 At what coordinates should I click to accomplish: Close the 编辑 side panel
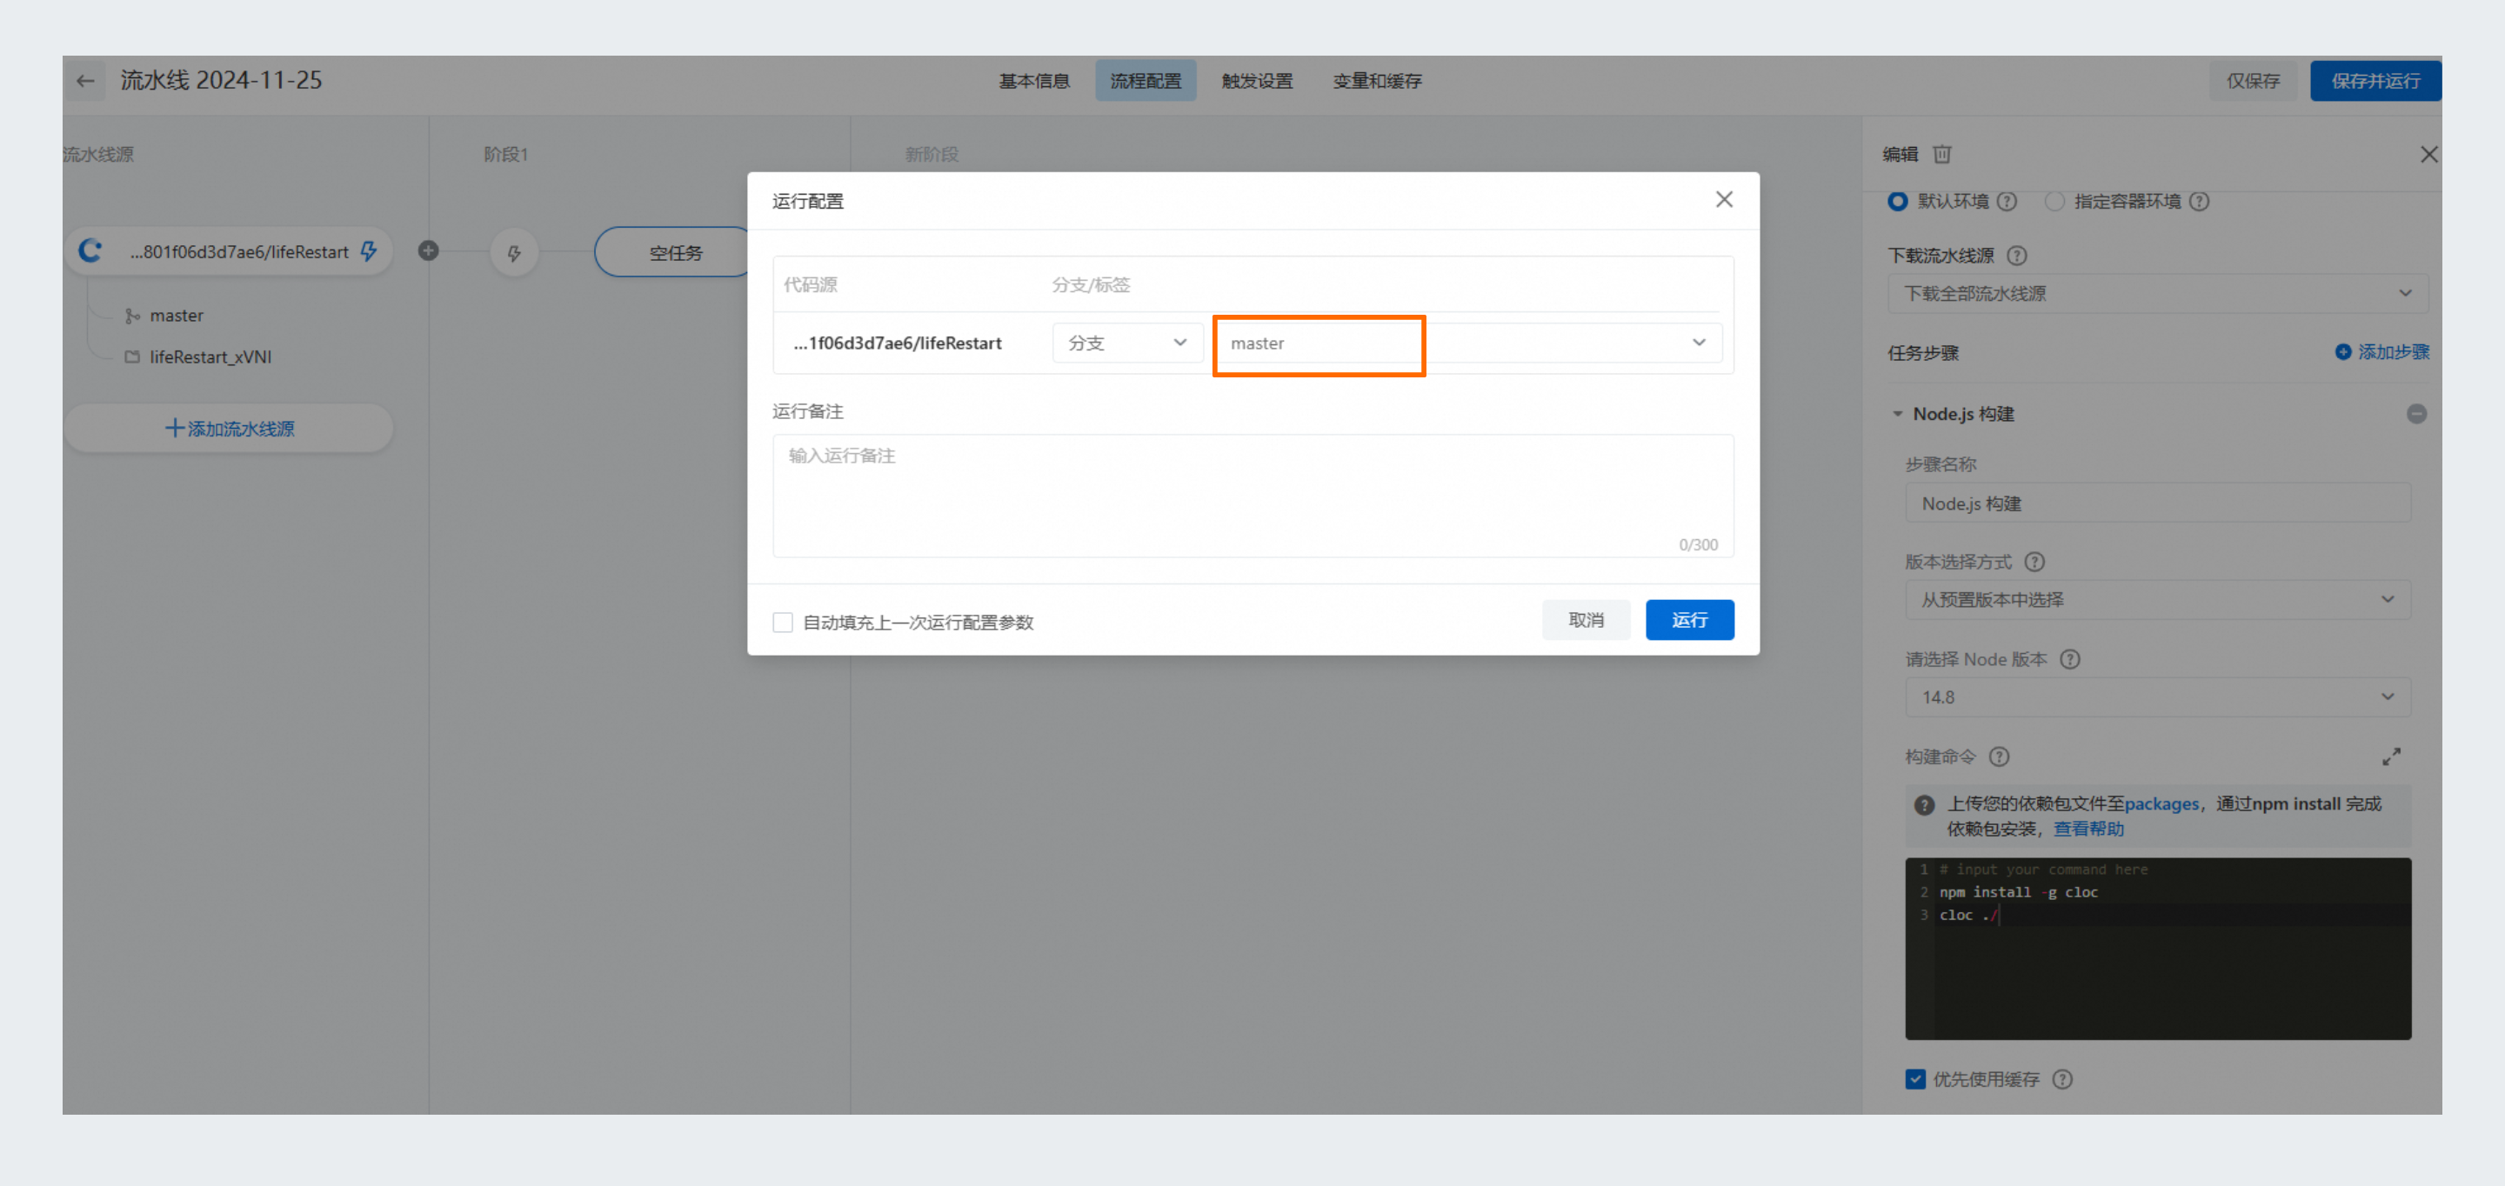2428,154
